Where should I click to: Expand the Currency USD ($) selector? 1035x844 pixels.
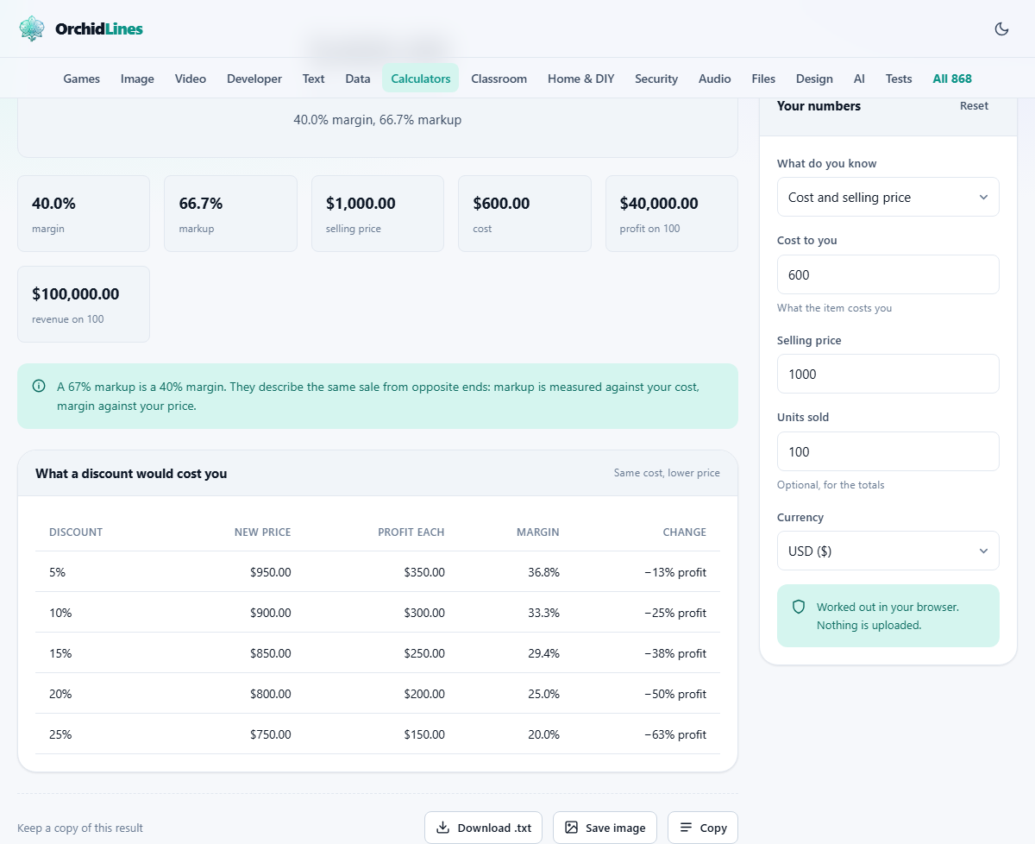888,551
